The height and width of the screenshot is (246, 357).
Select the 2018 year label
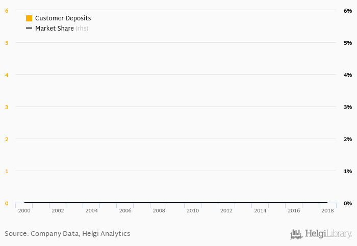click(x=327, y=210)
